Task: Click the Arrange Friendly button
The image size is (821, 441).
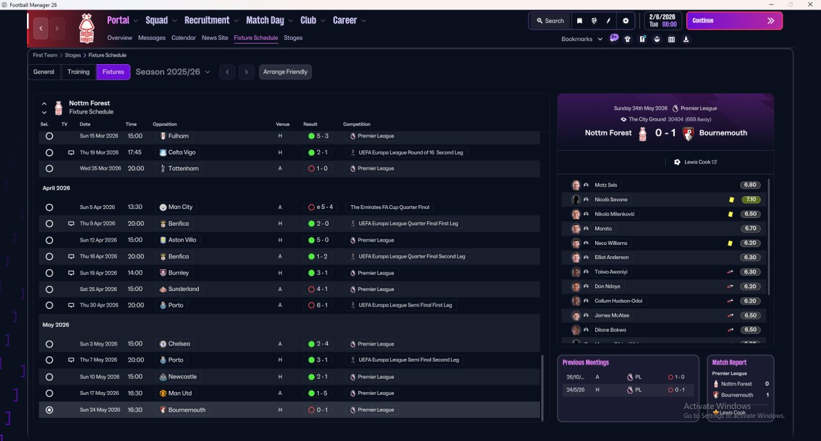Action: 285,72
